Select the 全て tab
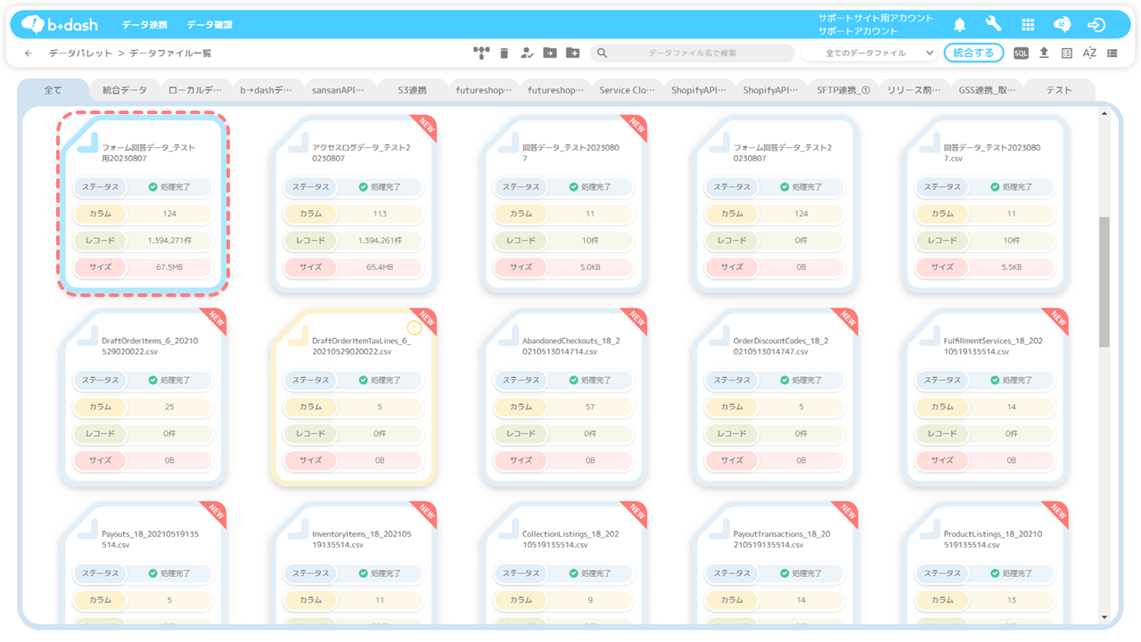This screenshot has width=1141, height=642. pyautogui.click(x=53, y=90)
